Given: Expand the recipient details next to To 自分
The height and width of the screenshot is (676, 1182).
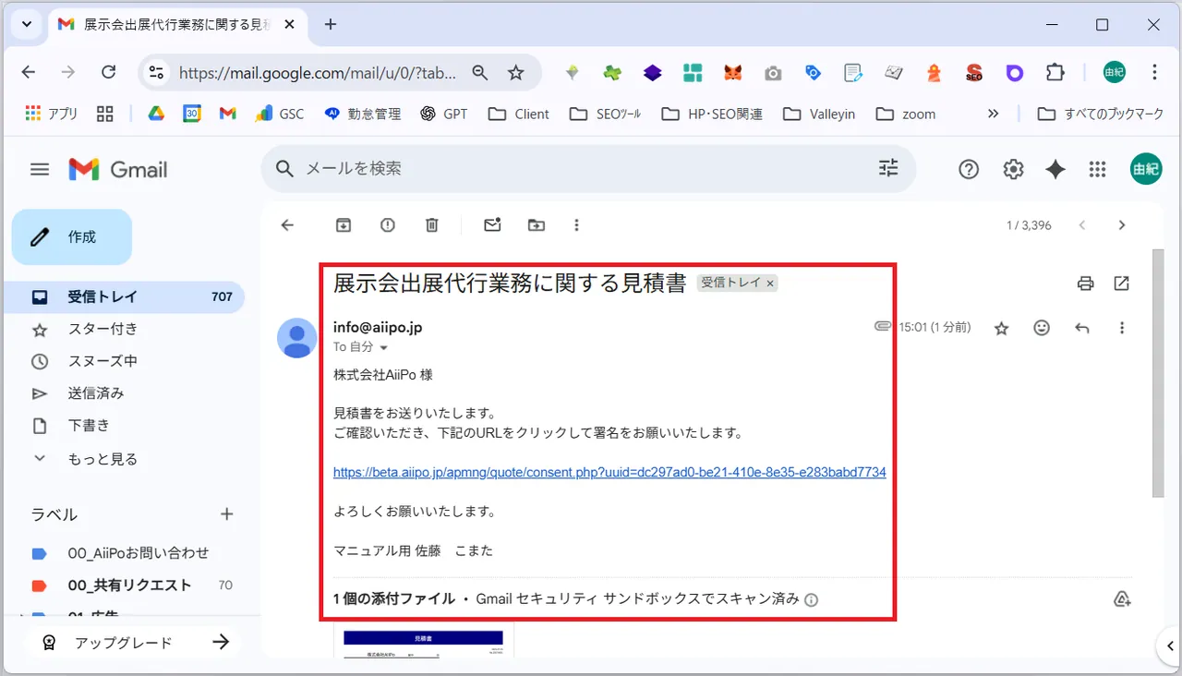Looking at the screenshot, I should coord(384,348).
